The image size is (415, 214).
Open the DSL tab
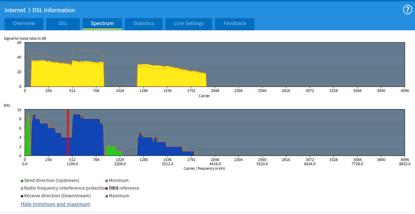(x=62, y=23)
